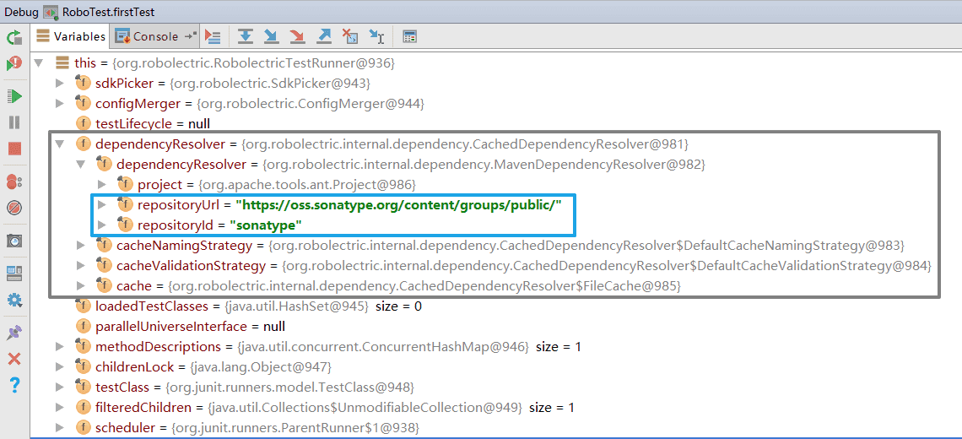Screen dimensions: 962x439
Task: Collapse the CachedDependencyResolver@981 dependencyResolver node
Action: click(60, 144)
